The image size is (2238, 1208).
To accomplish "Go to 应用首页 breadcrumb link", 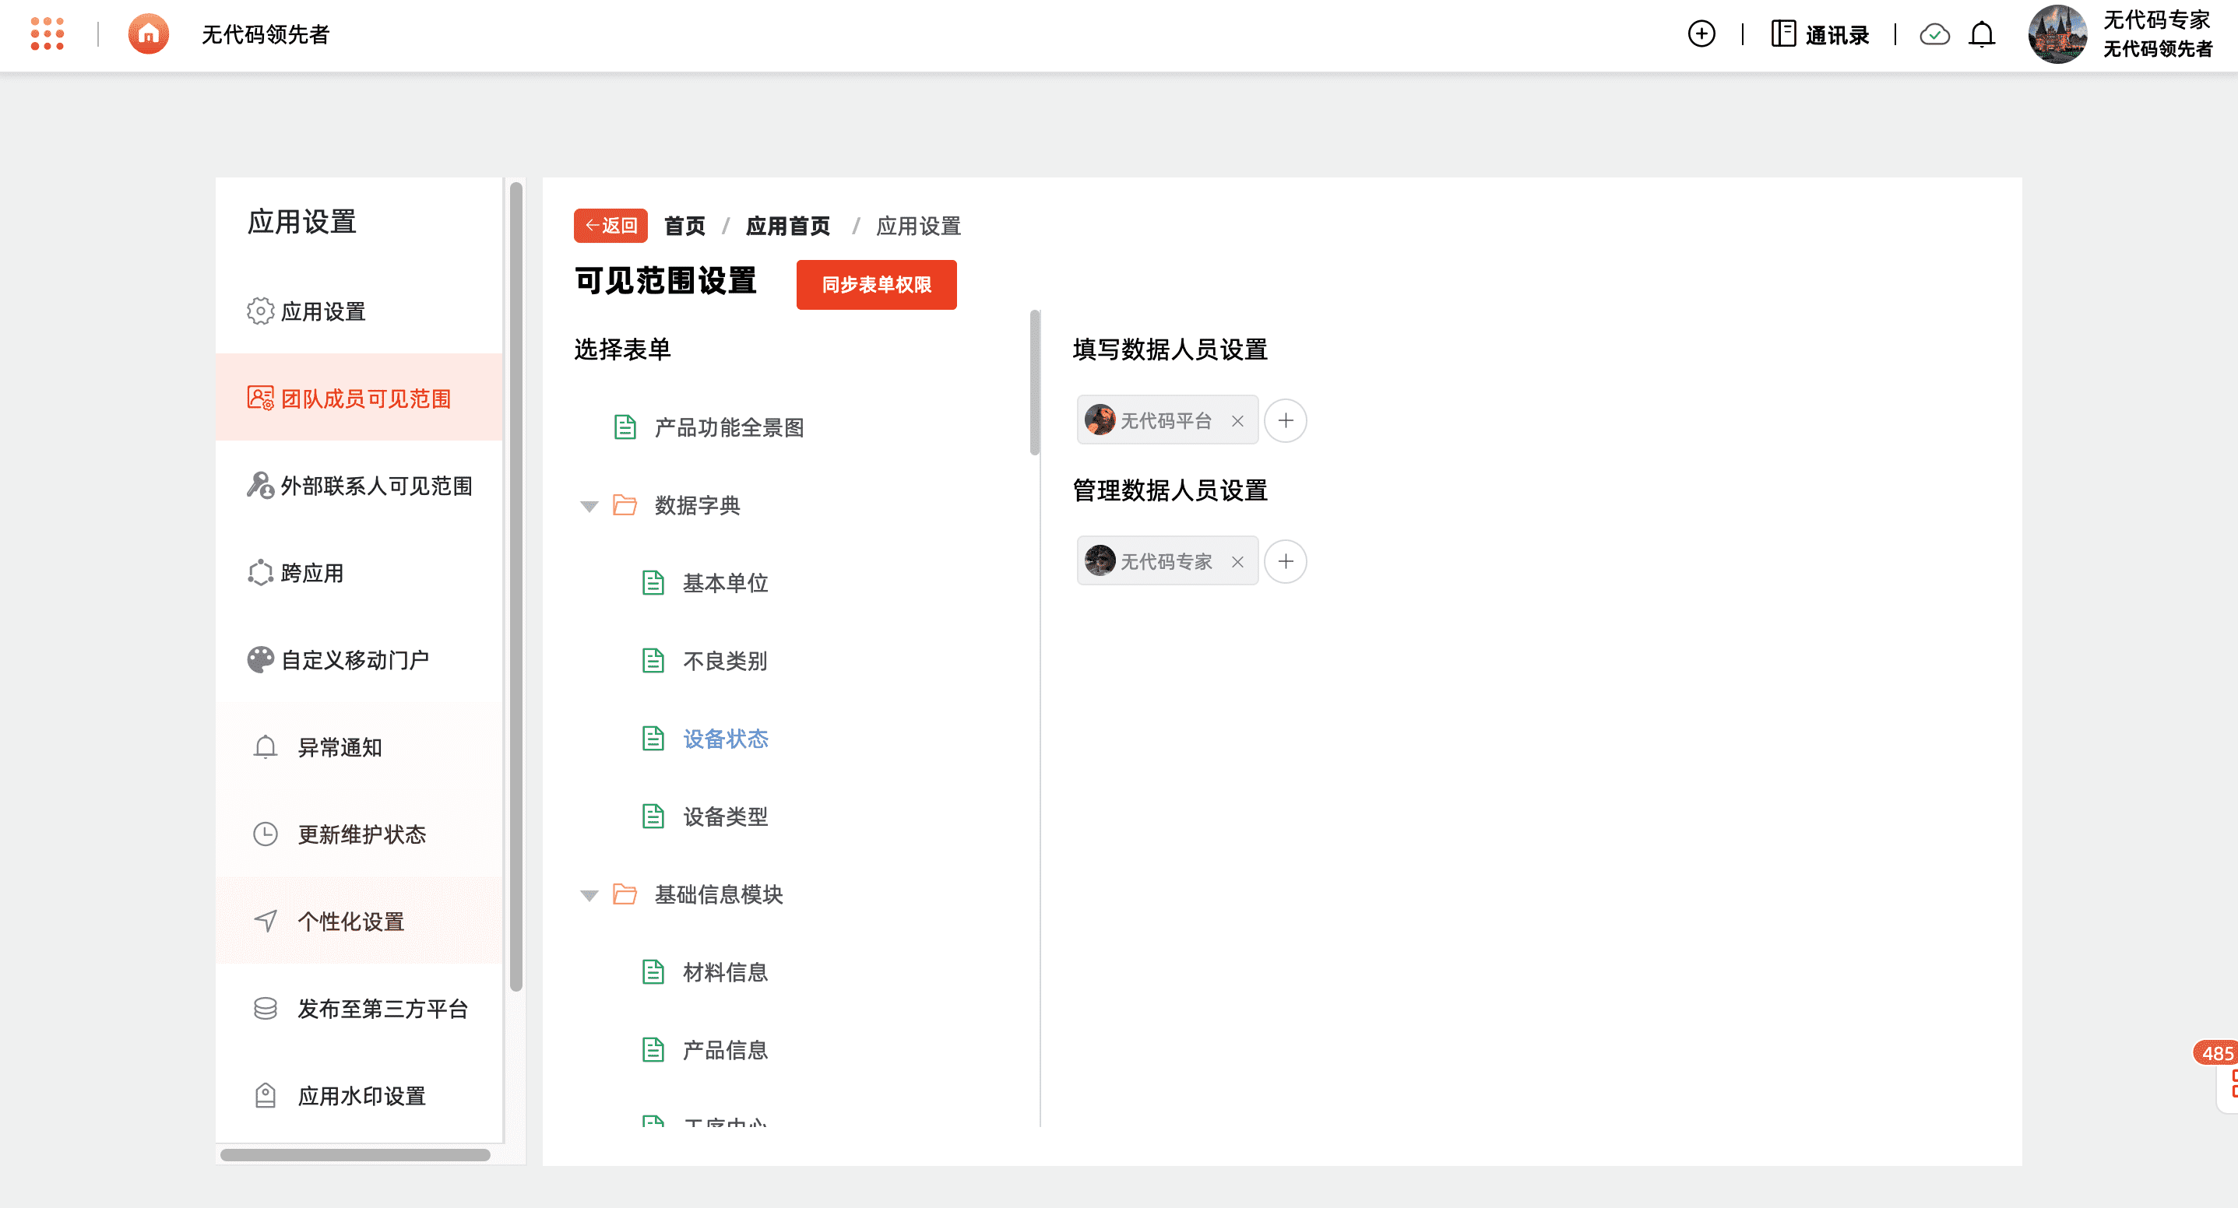I will tap(787, 226).
